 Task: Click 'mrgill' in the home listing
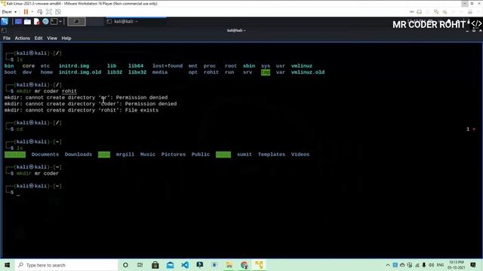click(x=125, y=154)
